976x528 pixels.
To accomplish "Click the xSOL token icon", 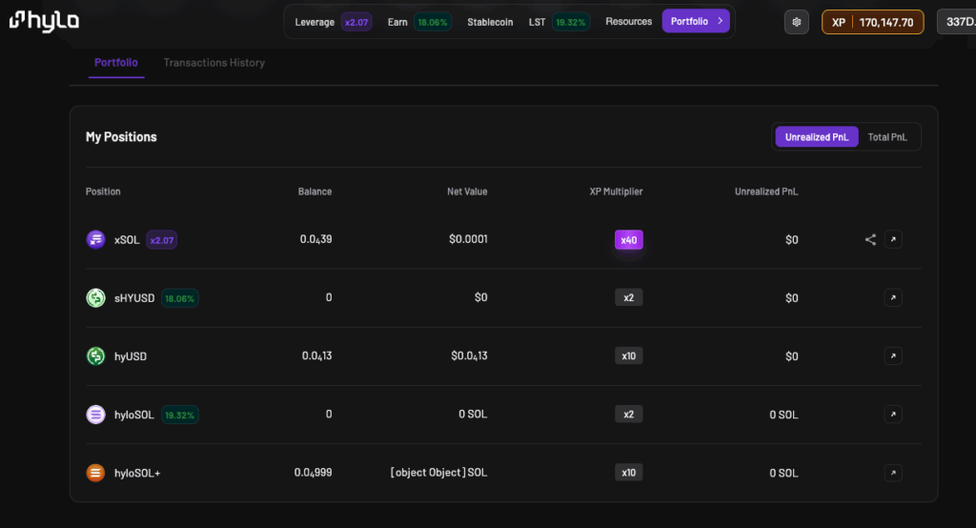I will 95,239.
